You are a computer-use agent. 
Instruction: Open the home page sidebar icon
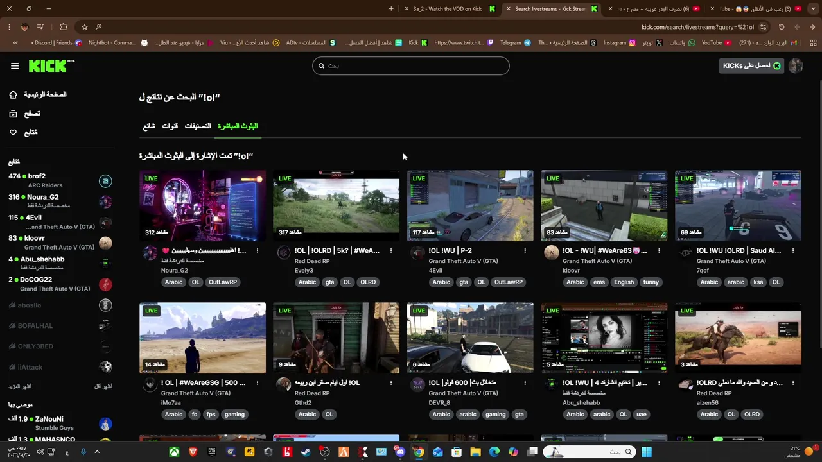tap(13, 94)
